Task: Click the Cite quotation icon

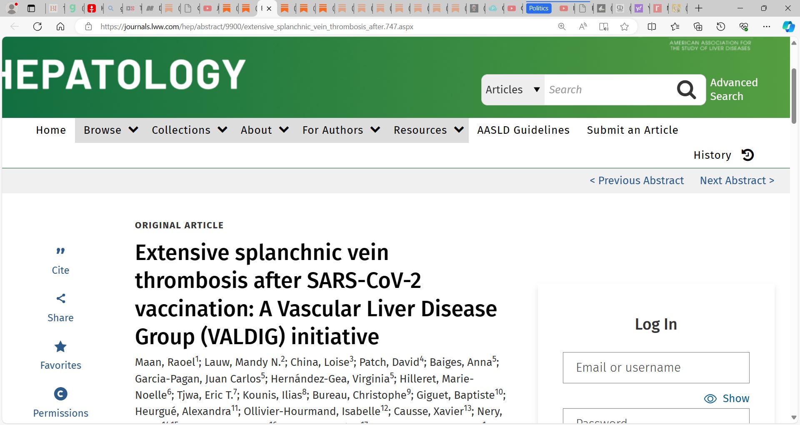Action: coord(60,251)
